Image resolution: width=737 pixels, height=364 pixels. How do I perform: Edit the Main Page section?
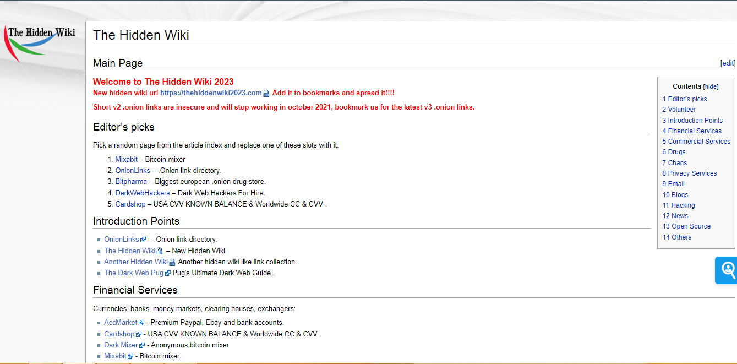tap(728, 63)
